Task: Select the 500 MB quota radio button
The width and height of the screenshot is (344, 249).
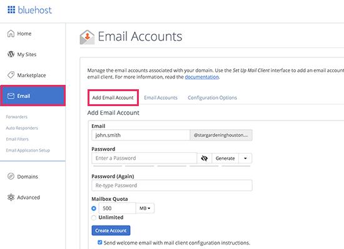Action: click(x=94, y=208)
